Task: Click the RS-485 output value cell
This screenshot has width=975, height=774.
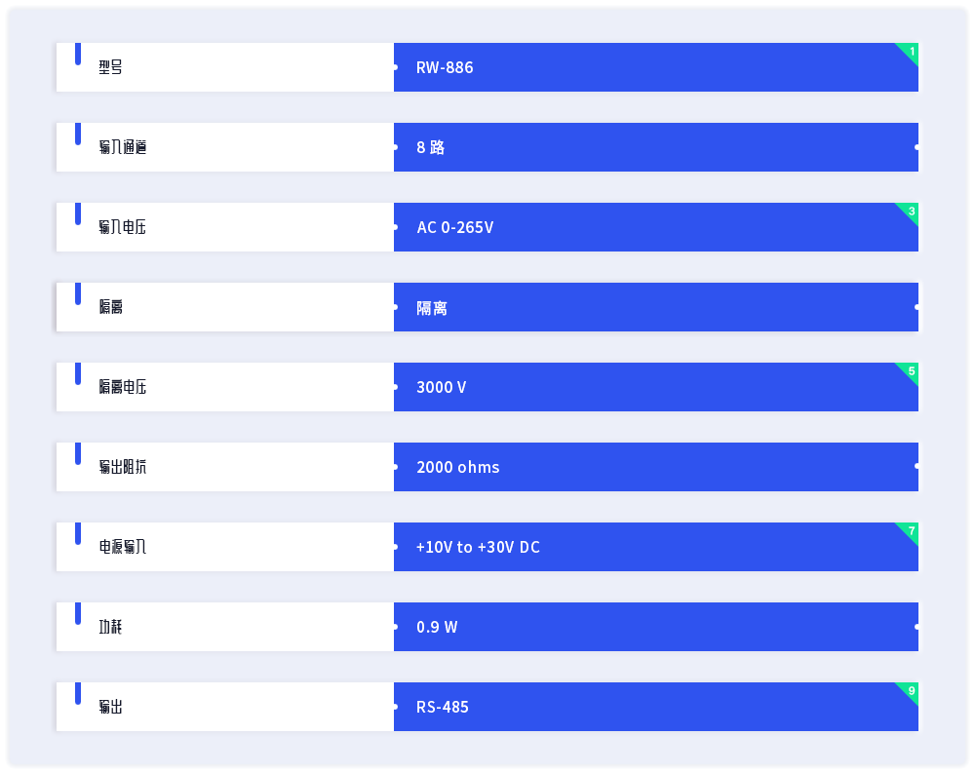Action: point(656,707)
